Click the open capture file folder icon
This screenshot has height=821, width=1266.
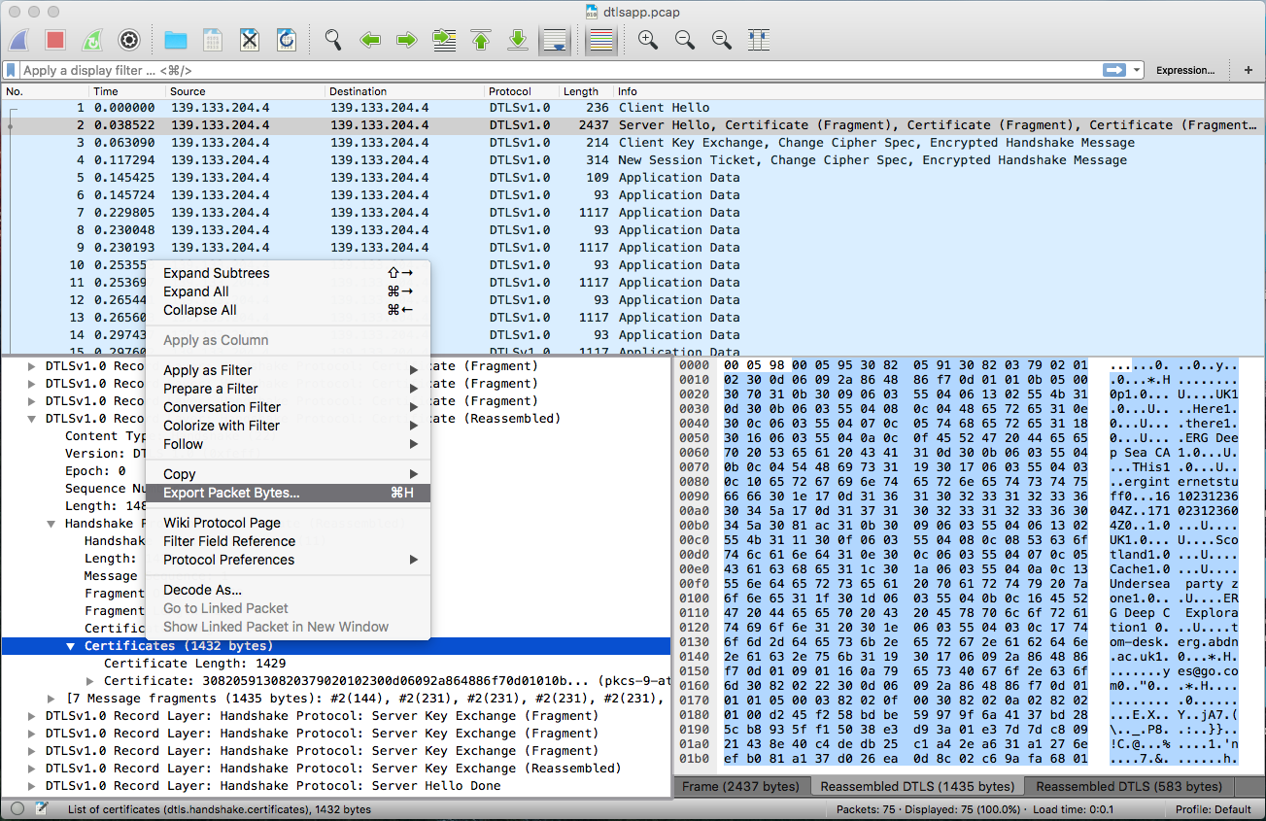pos(176,40)
